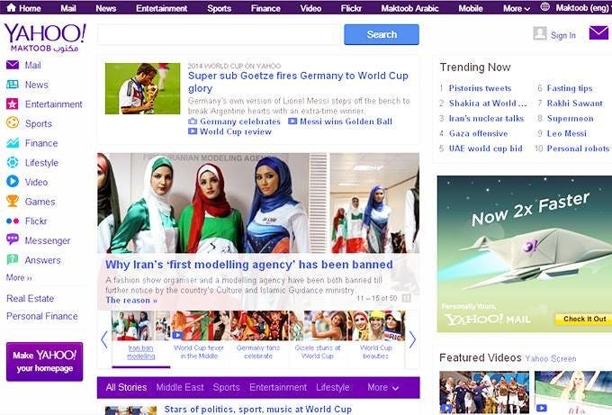Open the purple mail envelope icon top right
The image size is (612, 415).
[x=599, y=32]
